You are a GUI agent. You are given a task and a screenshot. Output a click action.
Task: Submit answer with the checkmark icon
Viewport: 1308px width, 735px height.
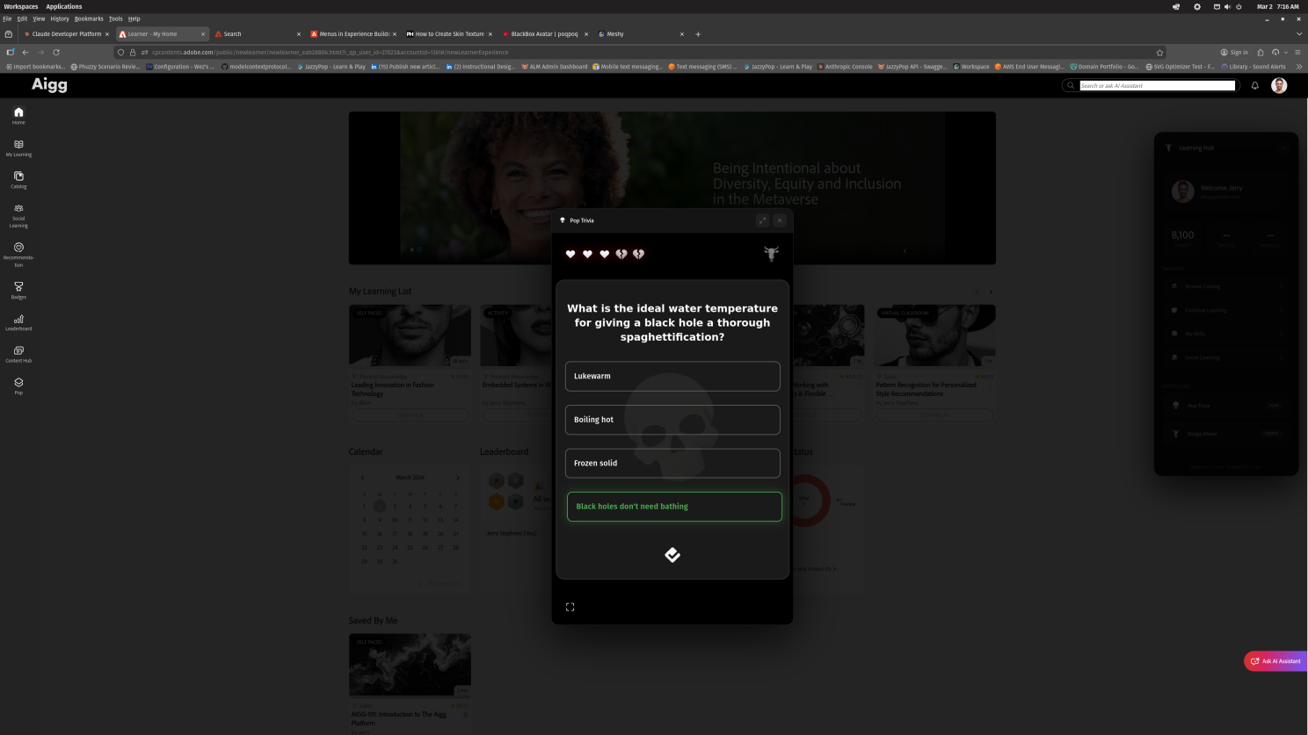click(x=672, y=555)
